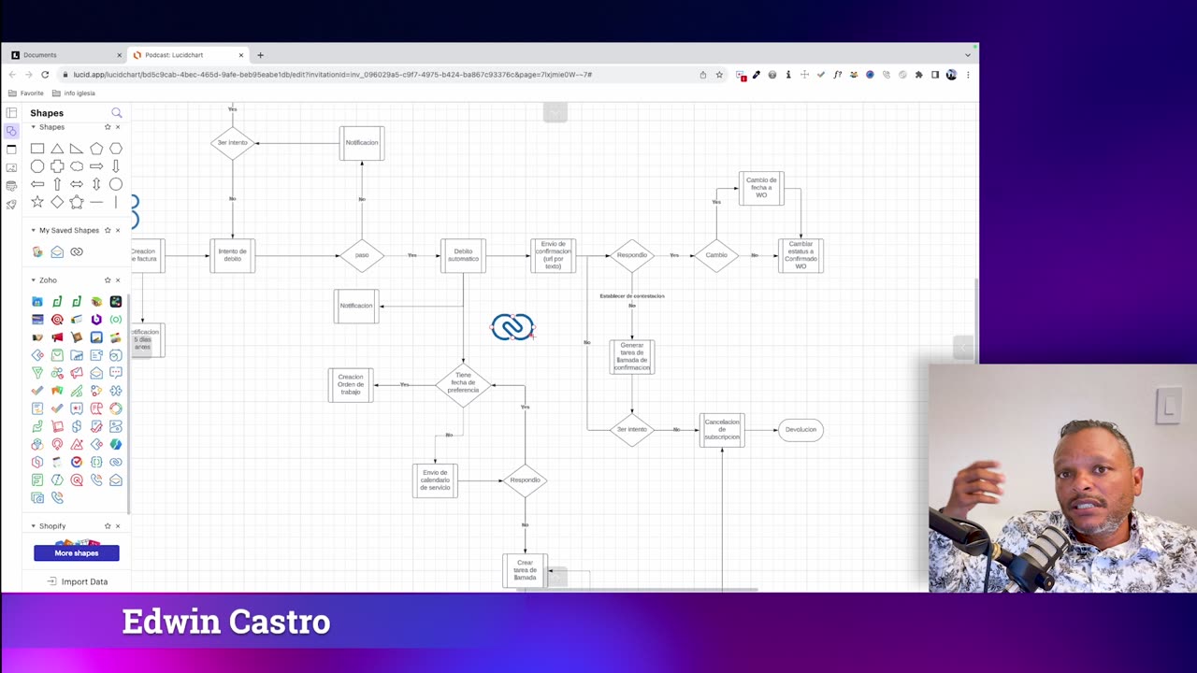Search shapes with the magnifier icon
The image size is (1197, 673).
(x=117, y=113)
